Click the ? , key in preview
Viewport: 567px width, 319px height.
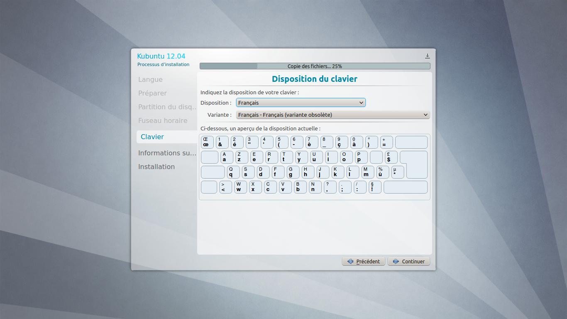330,187
